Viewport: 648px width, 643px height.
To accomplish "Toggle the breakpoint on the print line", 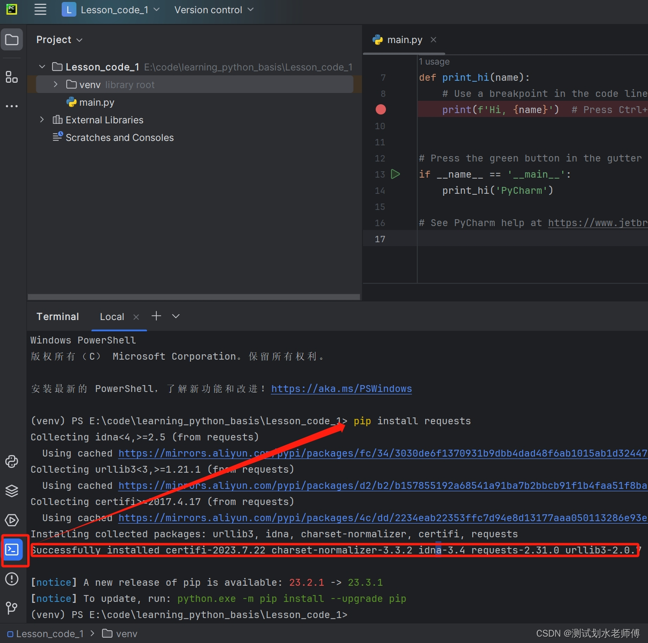I will 381,110.
